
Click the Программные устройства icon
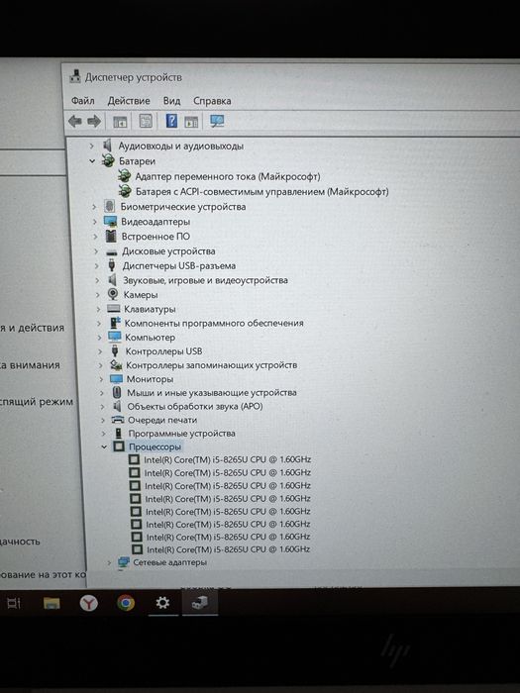pyautogui.click(x=119, y=434)
